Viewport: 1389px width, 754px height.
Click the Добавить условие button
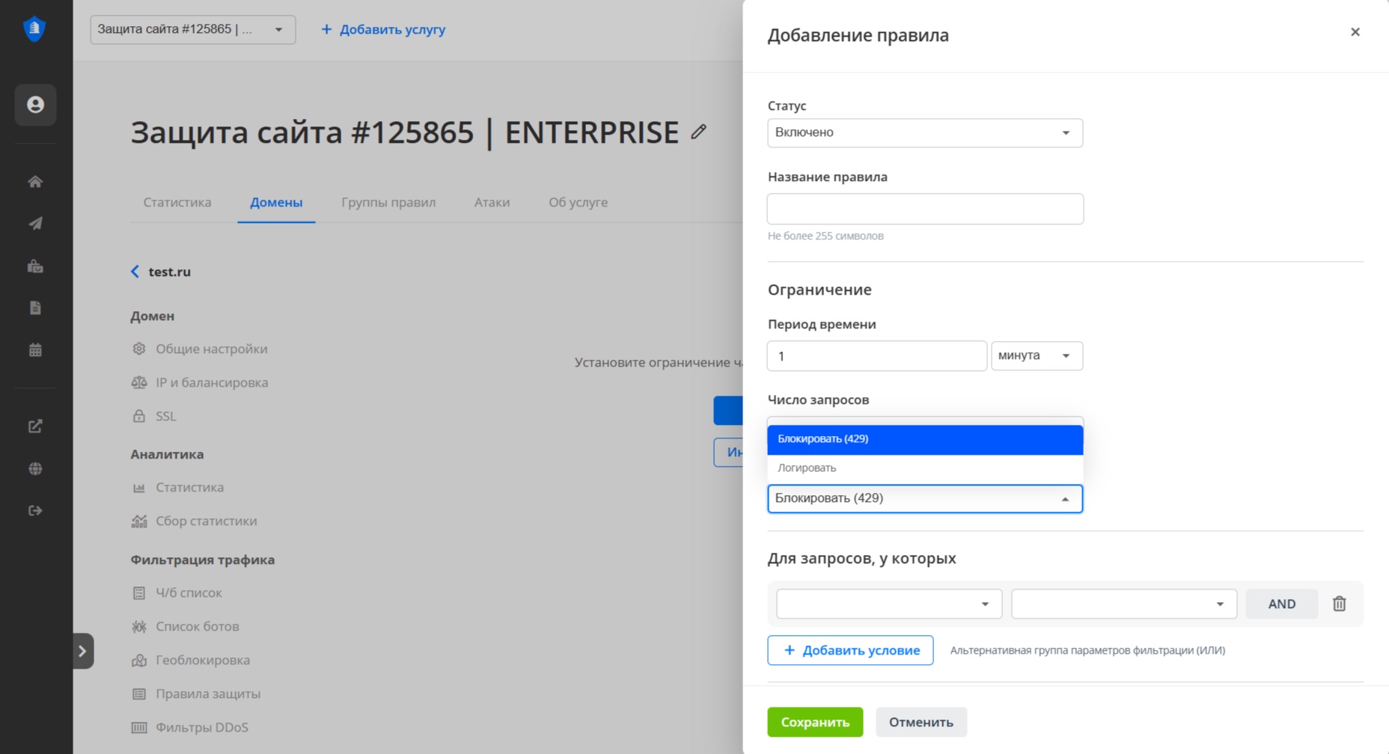(850, 650)
